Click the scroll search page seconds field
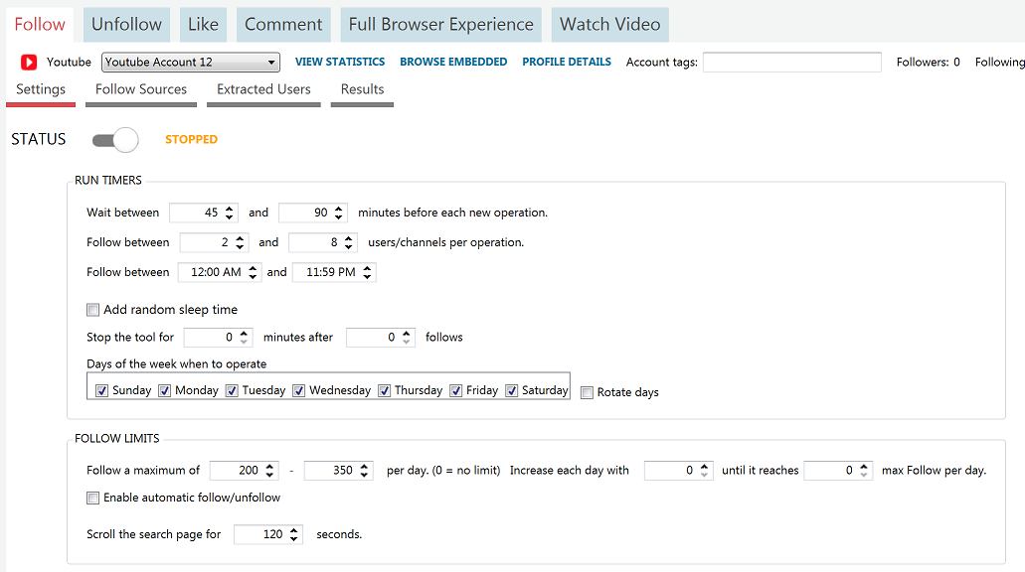Screen dimensions: 1025x572 [x=260, y=534]
